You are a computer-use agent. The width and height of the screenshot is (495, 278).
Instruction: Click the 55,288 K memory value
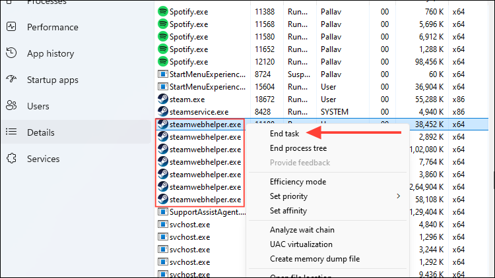[429, 99]
